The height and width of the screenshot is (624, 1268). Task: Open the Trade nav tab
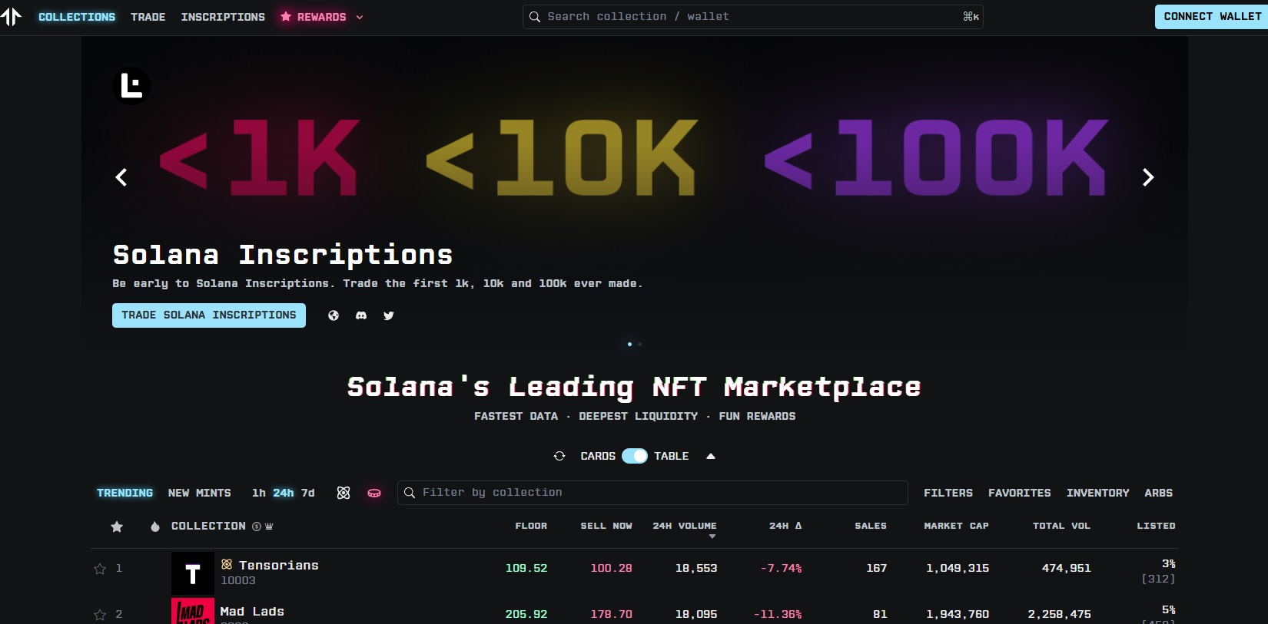148,17
